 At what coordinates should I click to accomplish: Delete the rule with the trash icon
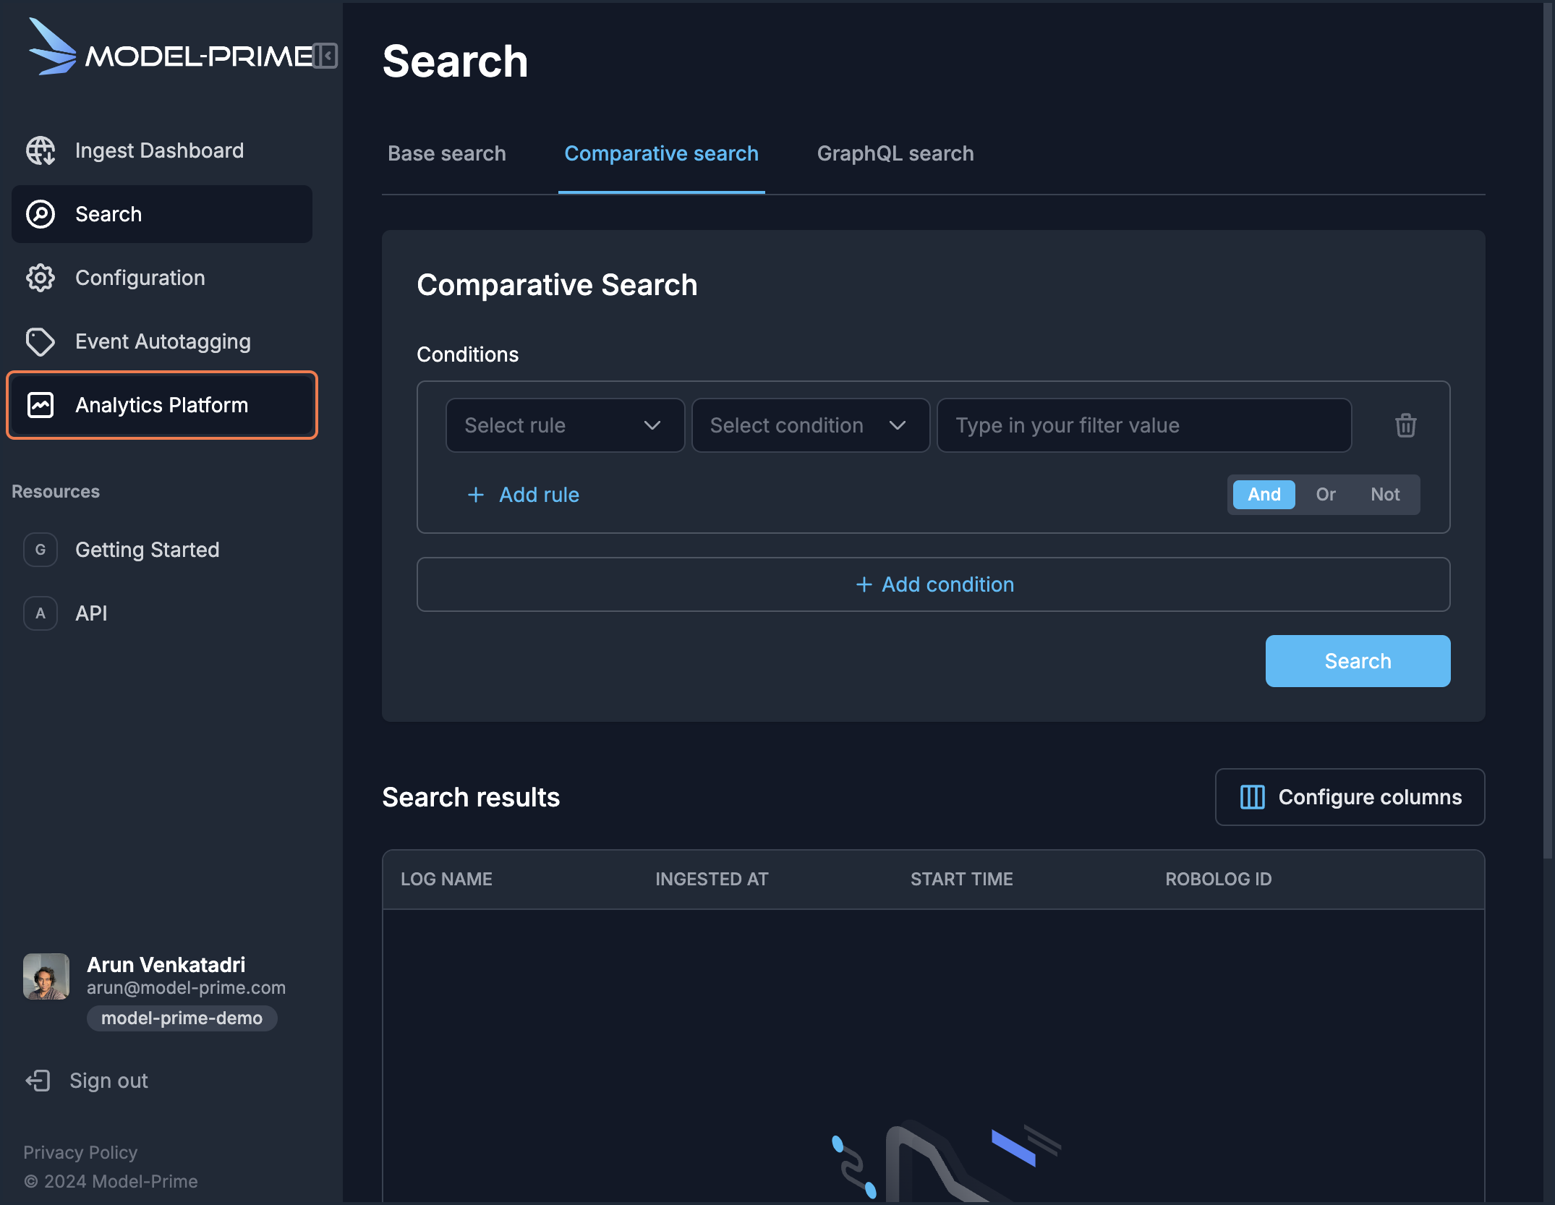point(1405,425)
